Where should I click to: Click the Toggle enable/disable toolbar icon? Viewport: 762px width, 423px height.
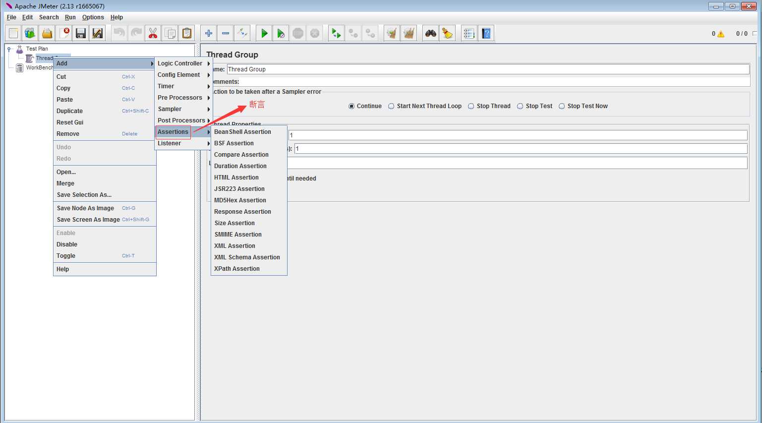pyautogui.click(x=242, y=33)
